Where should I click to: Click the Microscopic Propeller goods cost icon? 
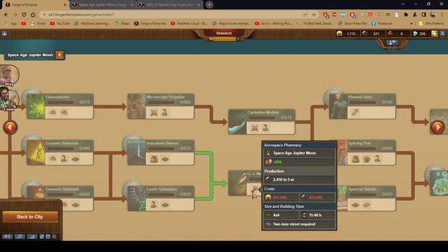(x=154, y=113)
